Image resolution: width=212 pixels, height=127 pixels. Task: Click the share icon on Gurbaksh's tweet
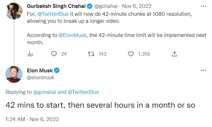174,54
